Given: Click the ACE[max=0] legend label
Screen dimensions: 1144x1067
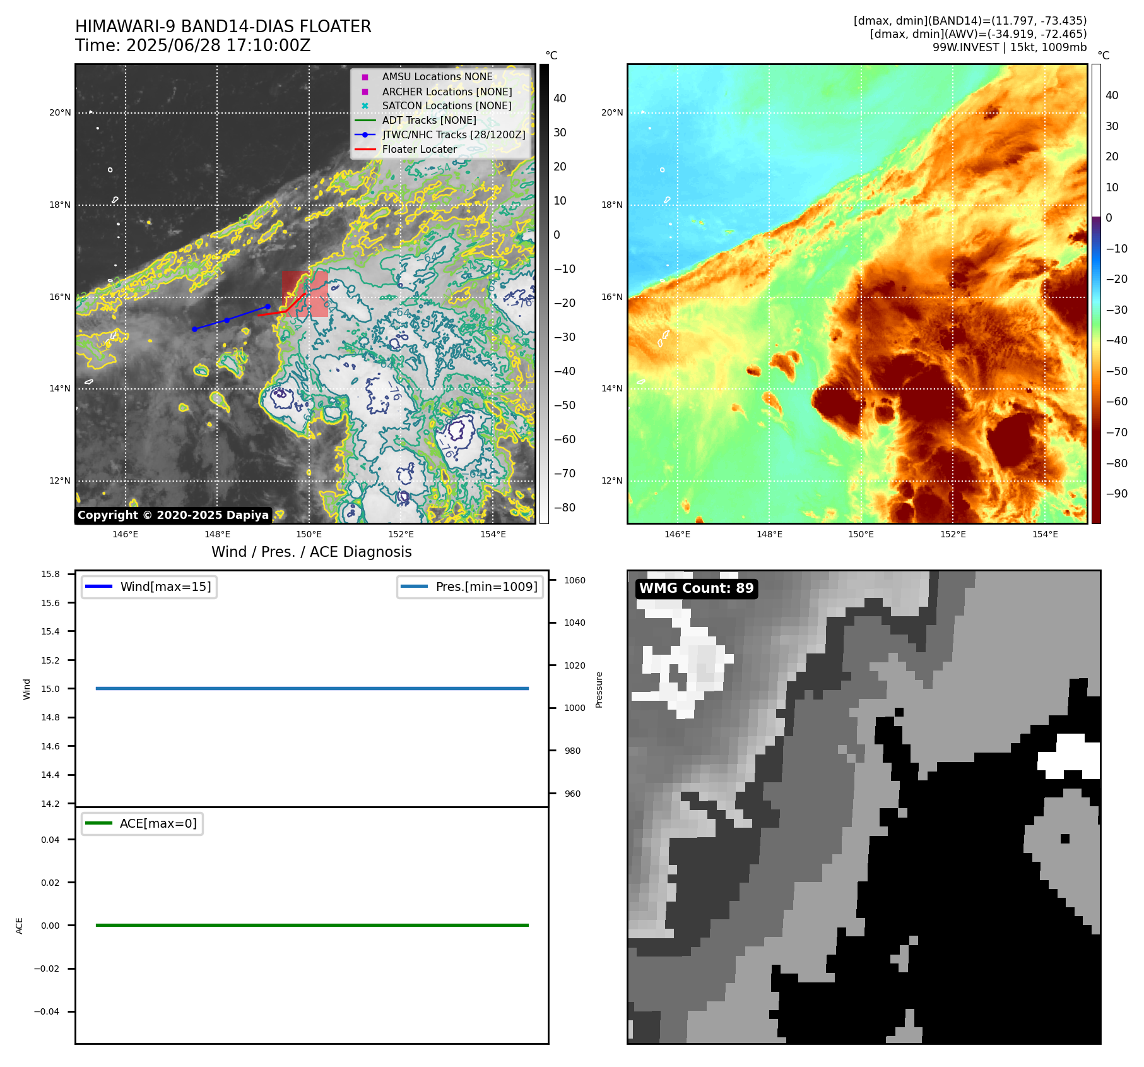Looking at the screenshot, I should tap(158, 823).
